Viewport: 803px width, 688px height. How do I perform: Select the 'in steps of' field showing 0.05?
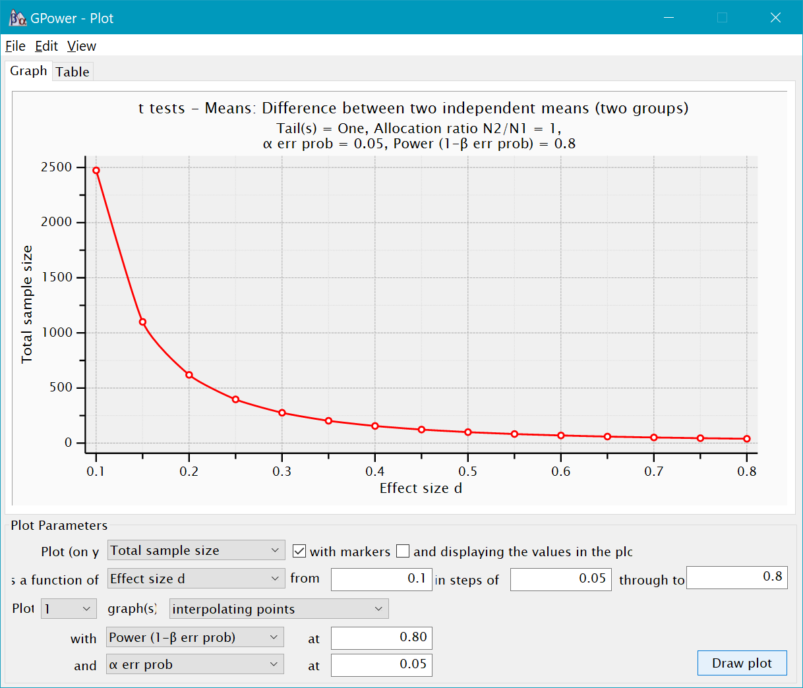pyautogui.click(x=560, y=579)
